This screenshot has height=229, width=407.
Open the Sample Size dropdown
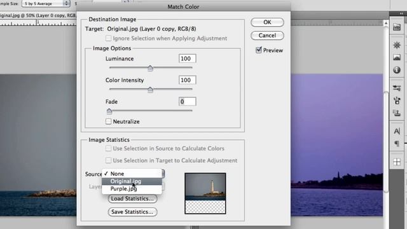point(46,3)
